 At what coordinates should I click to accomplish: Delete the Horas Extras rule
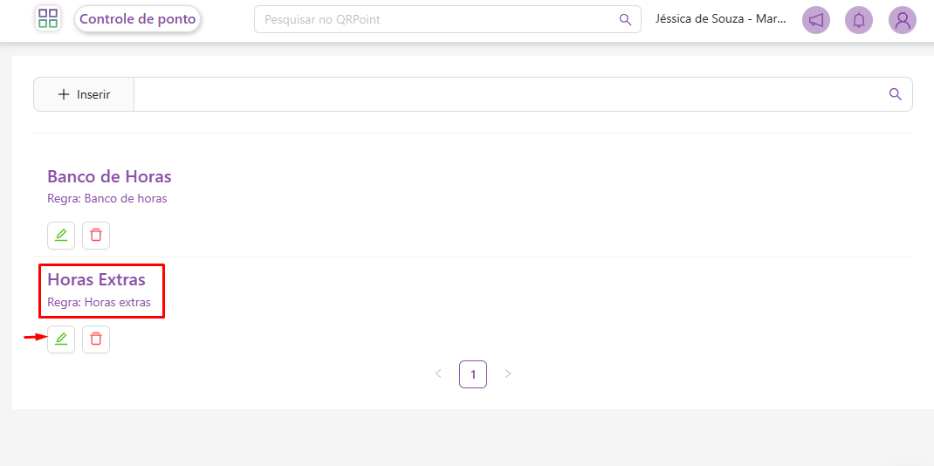click(96, 339)
